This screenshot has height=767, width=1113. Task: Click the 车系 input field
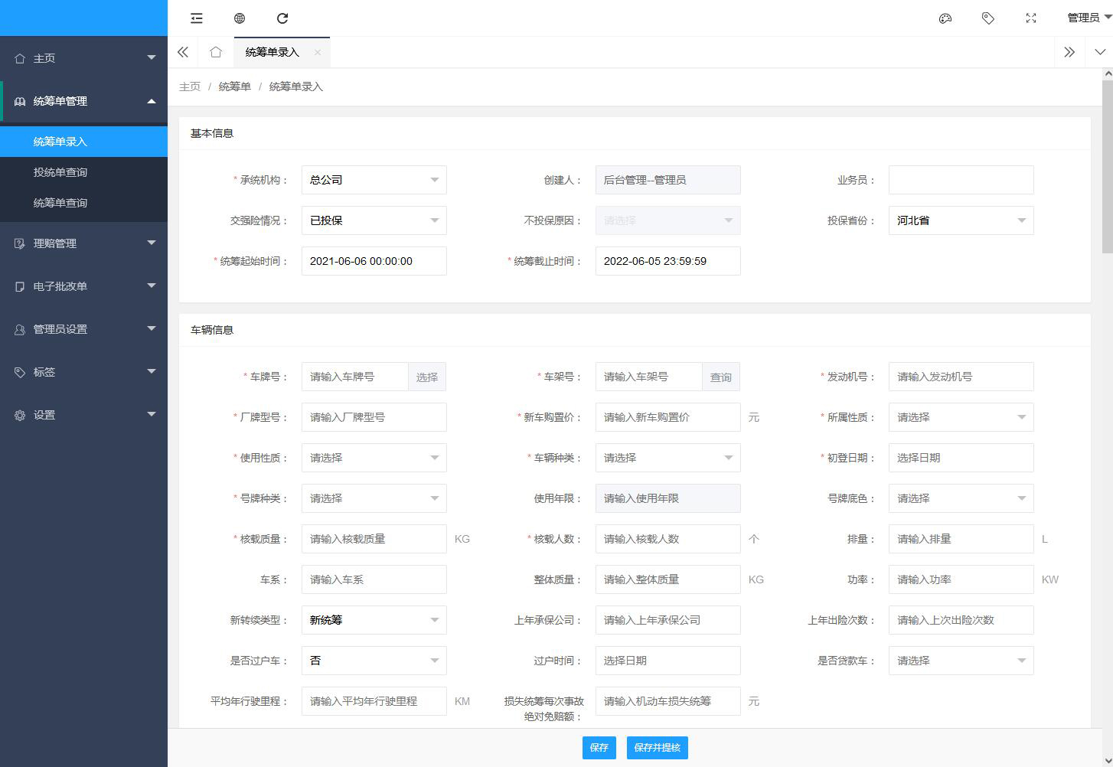[374, 579]
